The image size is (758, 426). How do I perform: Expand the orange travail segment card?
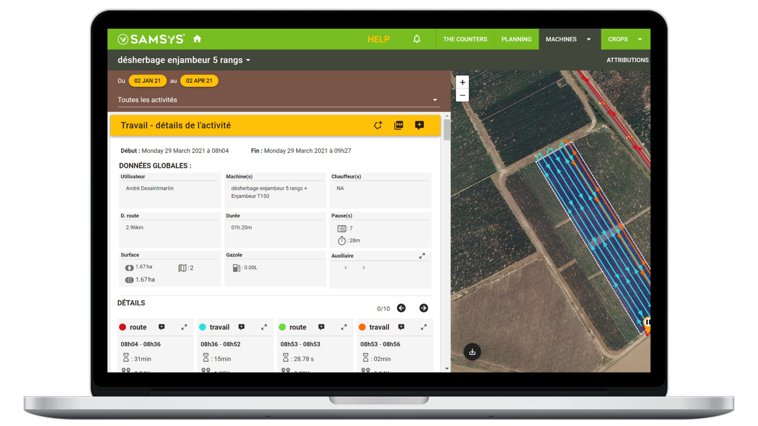pos(424,327)
